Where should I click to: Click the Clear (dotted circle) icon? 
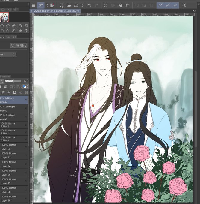click(106, 5)
